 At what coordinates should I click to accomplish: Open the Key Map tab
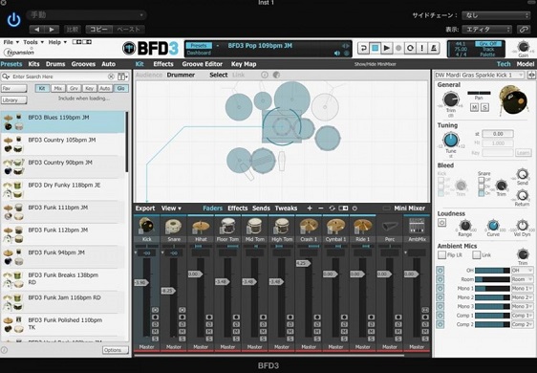pos(244,64)
